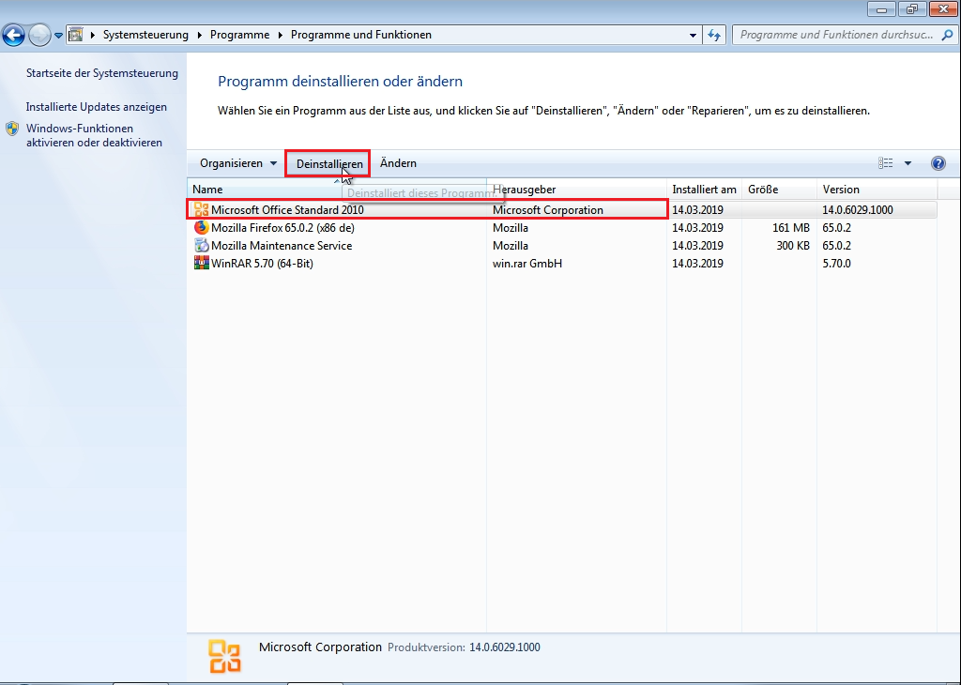
Task: Click publisher win.rar GmbH cell
Action: [x=527, y=264]
